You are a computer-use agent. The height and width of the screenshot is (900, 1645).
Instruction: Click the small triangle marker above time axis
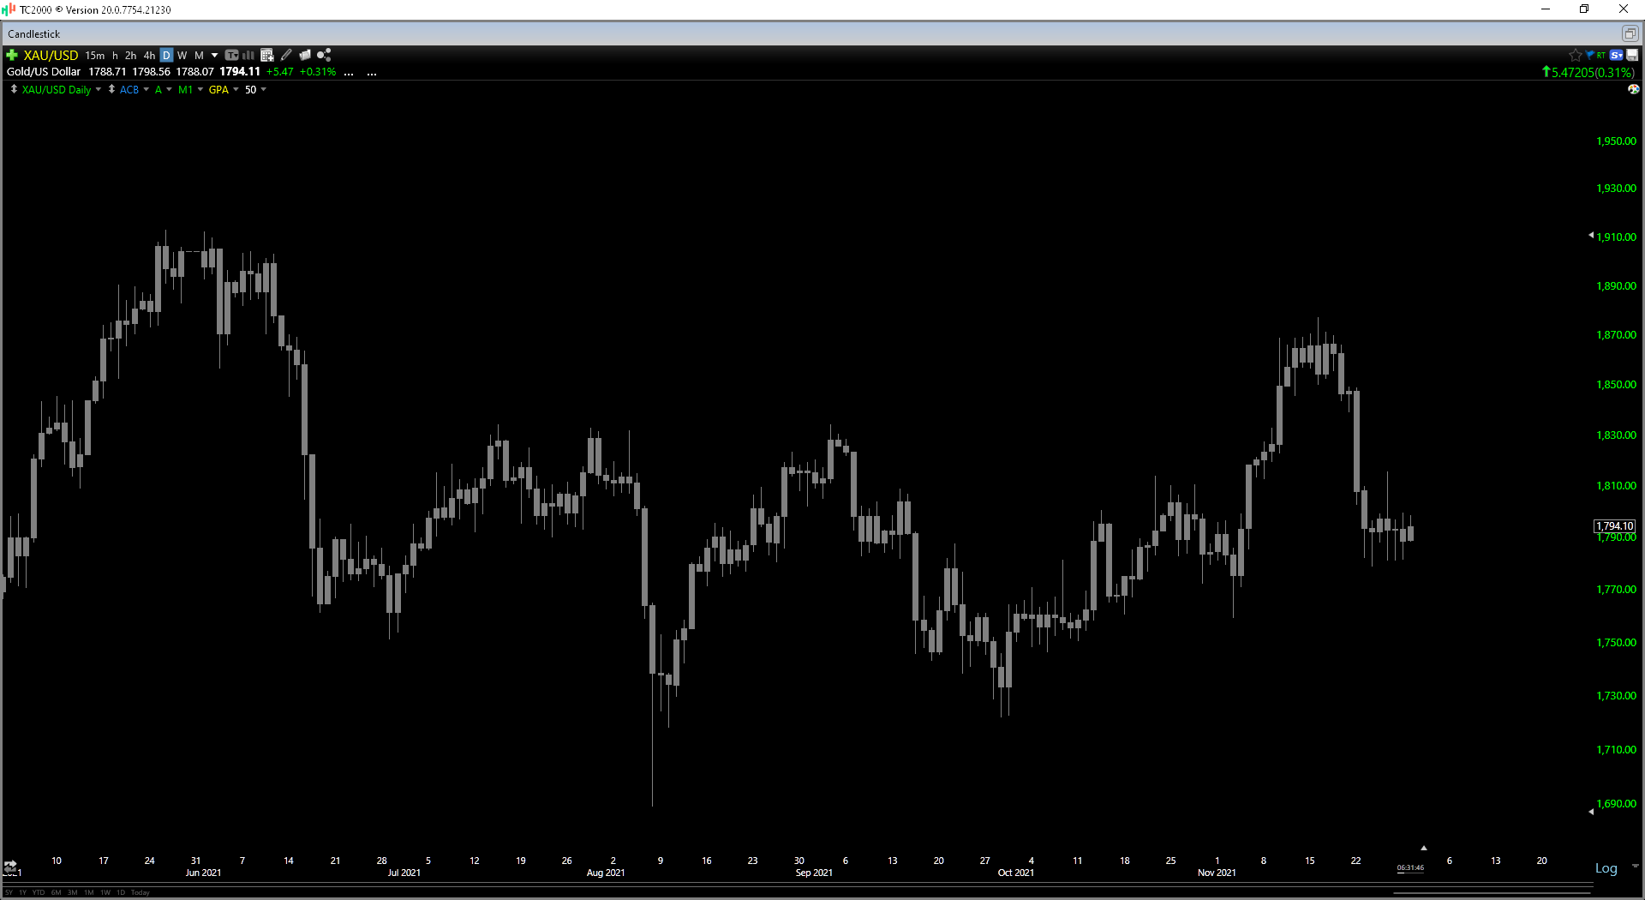1424,848
